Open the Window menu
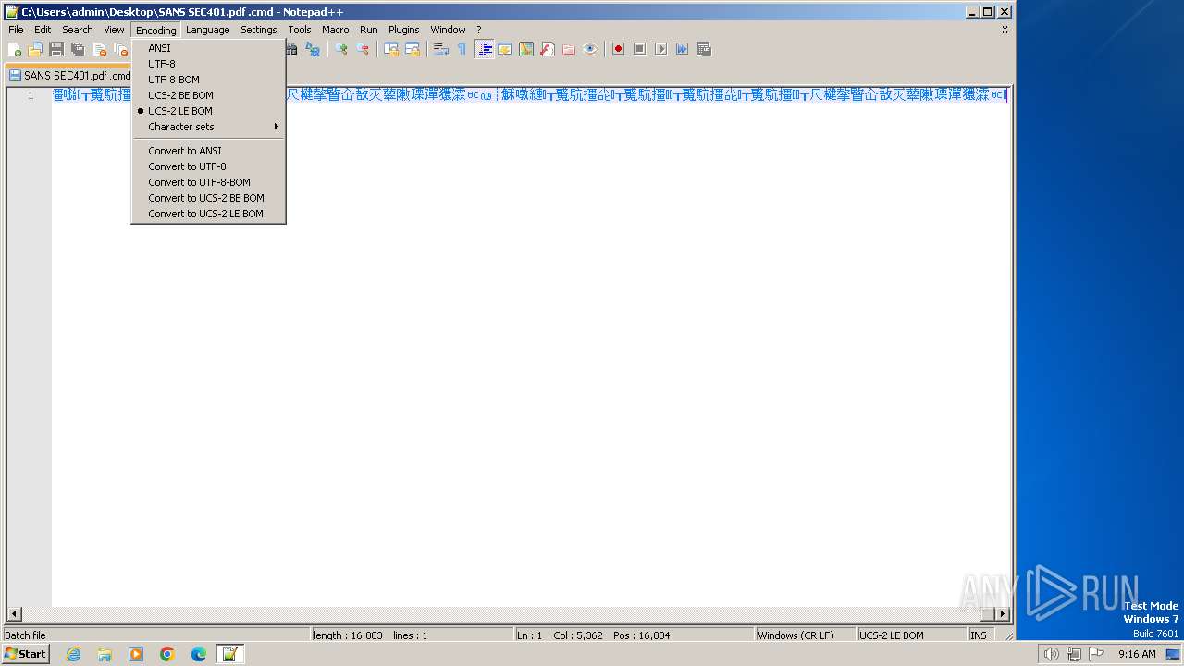Viewport: 1184px width, 666px height. (x=449, y=30)
